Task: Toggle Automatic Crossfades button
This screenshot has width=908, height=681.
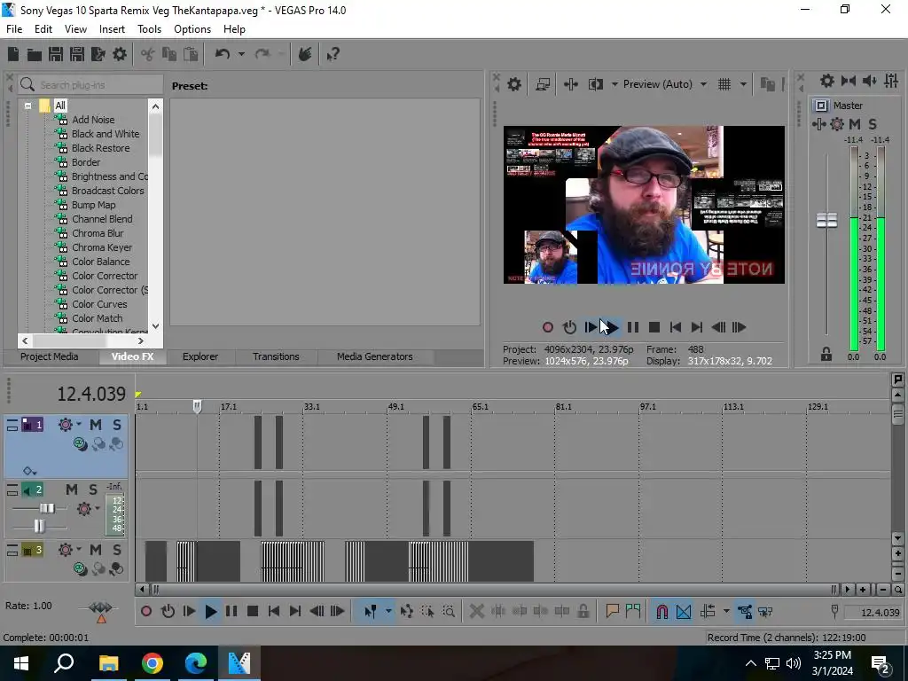Action: (x=684, y=612)
